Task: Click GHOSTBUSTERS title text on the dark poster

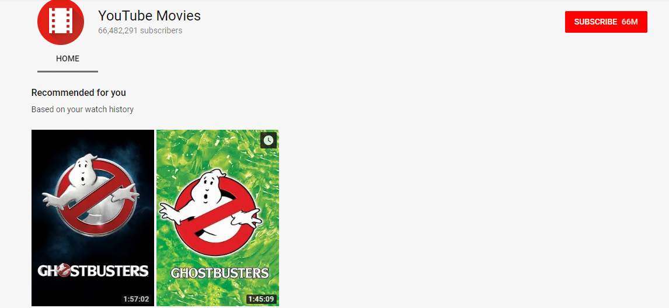Action: point(93,271)
